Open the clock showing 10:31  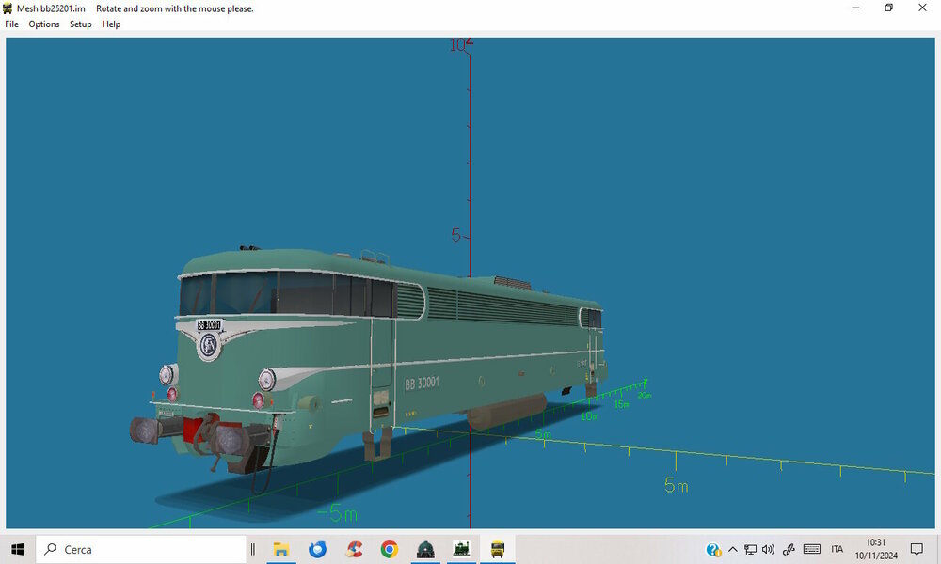click(x=876, y=549)
